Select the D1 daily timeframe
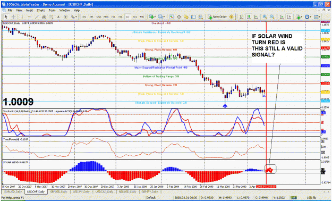 coord(127,17)
